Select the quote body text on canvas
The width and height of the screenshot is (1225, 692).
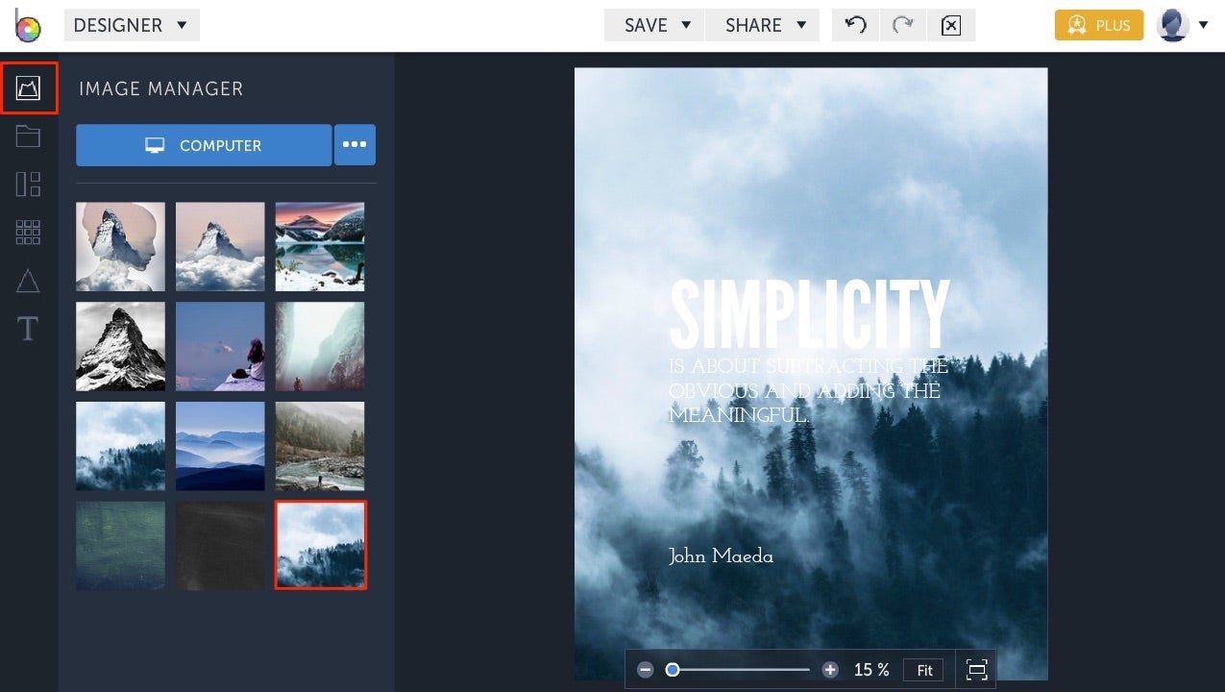(808, 391)
